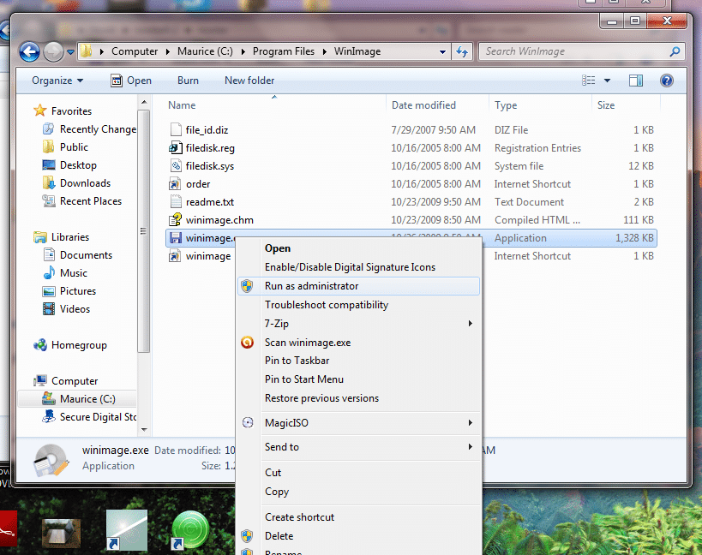This screenshot has height=555, width=702.
Task: Select the readme.txt file icon
Action: 176,201
